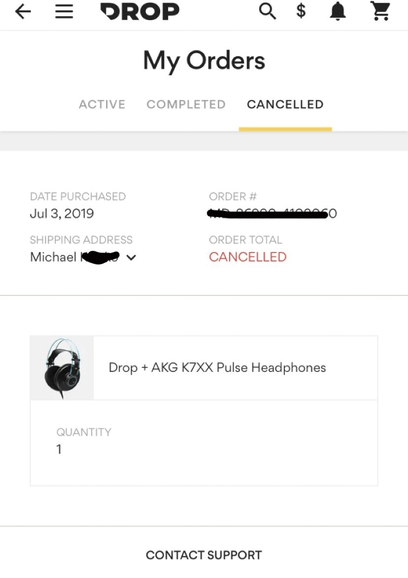Tap Drop + AKG K7XX Pulse Headphones title
The height and width of the screenshot is (578, 408).
[x=217, y=368]
